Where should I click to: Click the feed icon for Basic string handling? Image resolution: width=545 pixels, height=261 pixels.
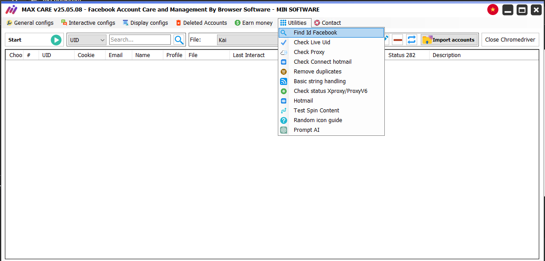click(284, 81)
